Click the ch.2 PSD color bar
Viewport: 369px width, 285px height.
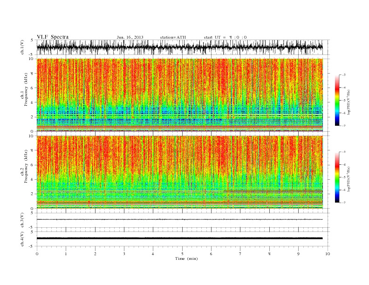[337, 177]
